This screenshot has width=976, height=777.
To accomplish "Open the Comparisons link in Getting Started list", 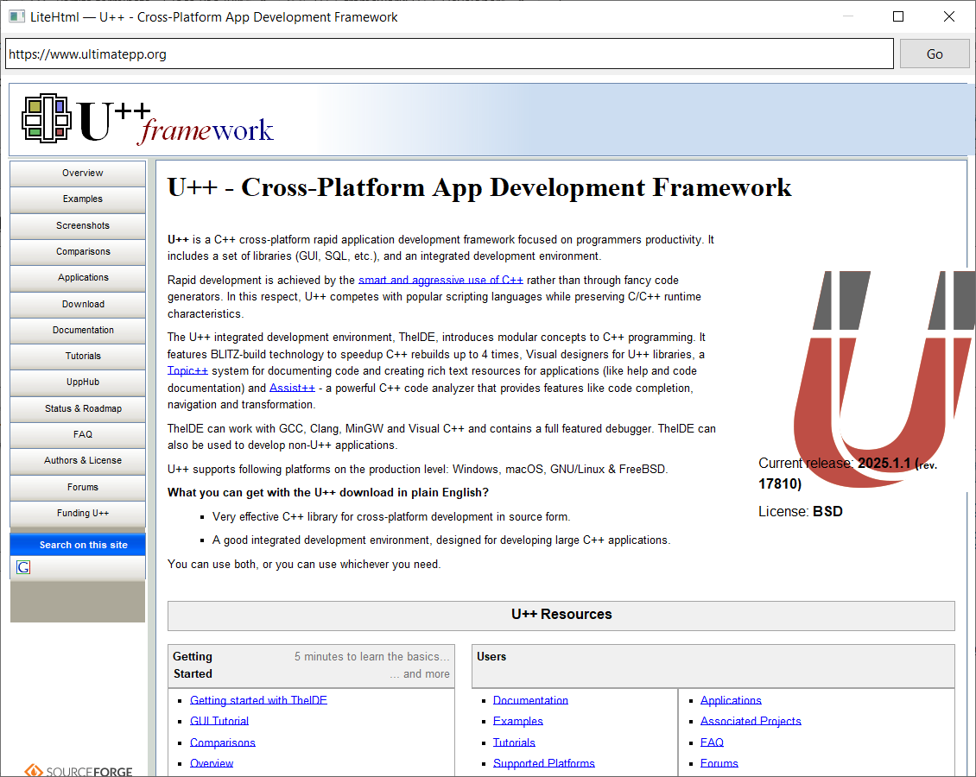I will pos(223,742).
